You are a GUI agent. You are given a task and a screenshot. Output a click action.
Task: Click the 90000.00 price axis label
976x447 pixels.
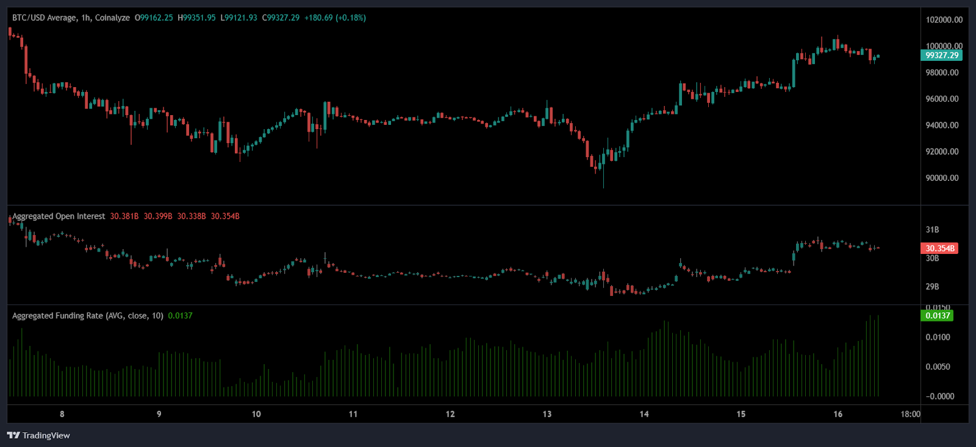(942, 178)
